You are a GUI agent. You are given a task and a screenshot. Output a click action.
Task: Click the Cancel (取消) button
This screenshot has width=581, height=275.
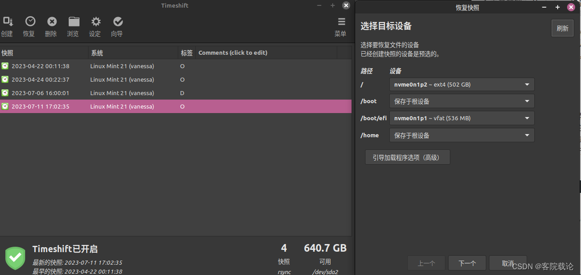pyautogui.click(x=508, y=263)
